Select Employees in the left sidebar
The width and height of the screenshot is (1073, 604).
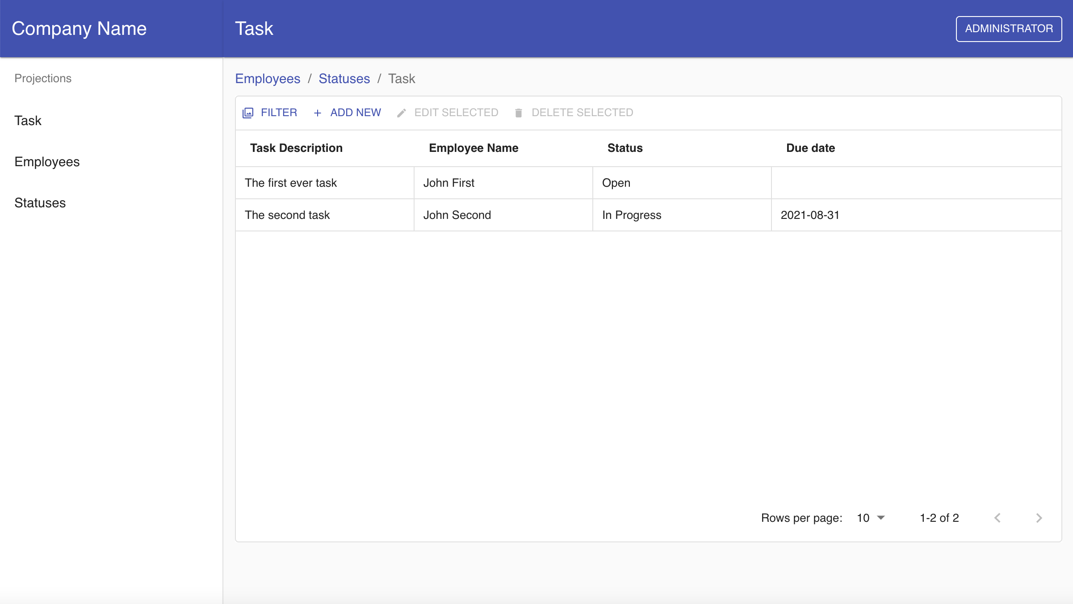[x=47, y=161]
